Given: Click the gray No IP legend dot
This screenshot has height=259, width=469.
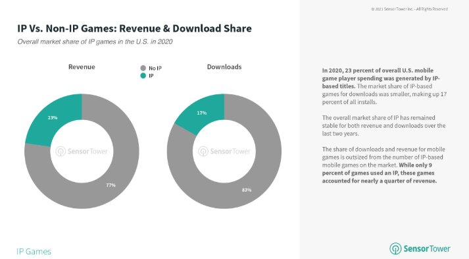Looking at the screenshot, I should 143,68.
